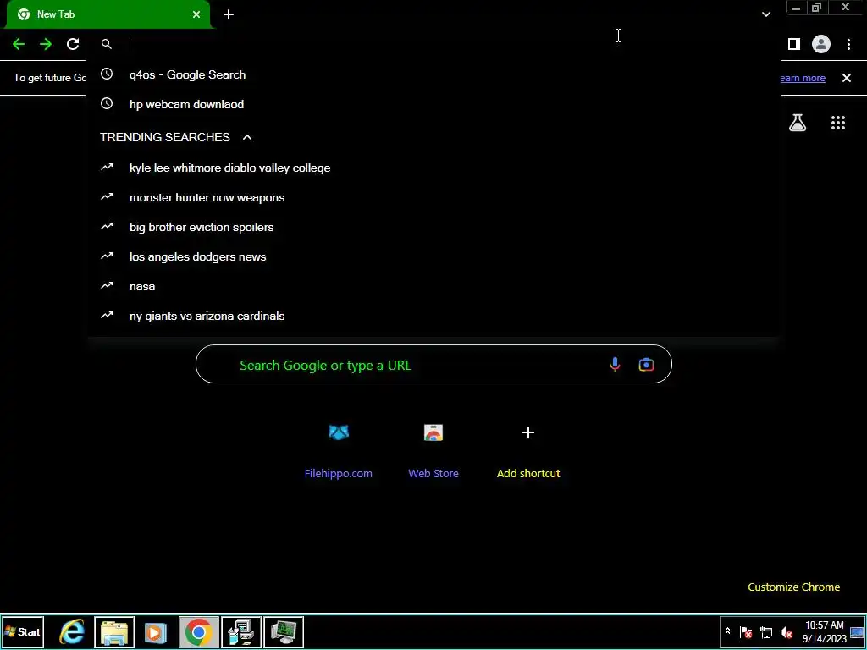
Task: Click the muted volume tray icon
Action: [x=786, y=631]
